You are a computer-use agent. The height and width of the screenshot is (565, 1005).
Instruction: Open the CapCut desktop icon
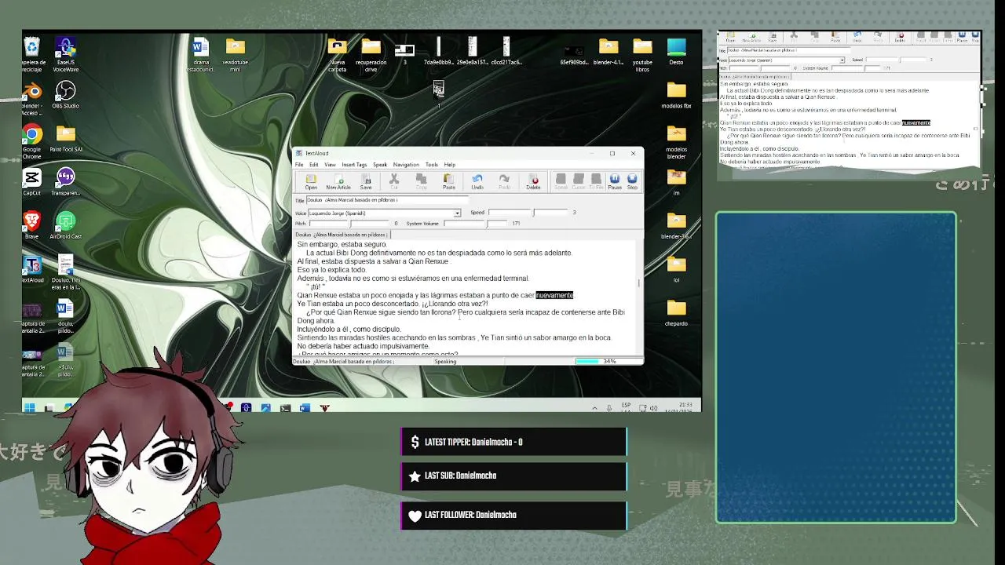(32, 182)
